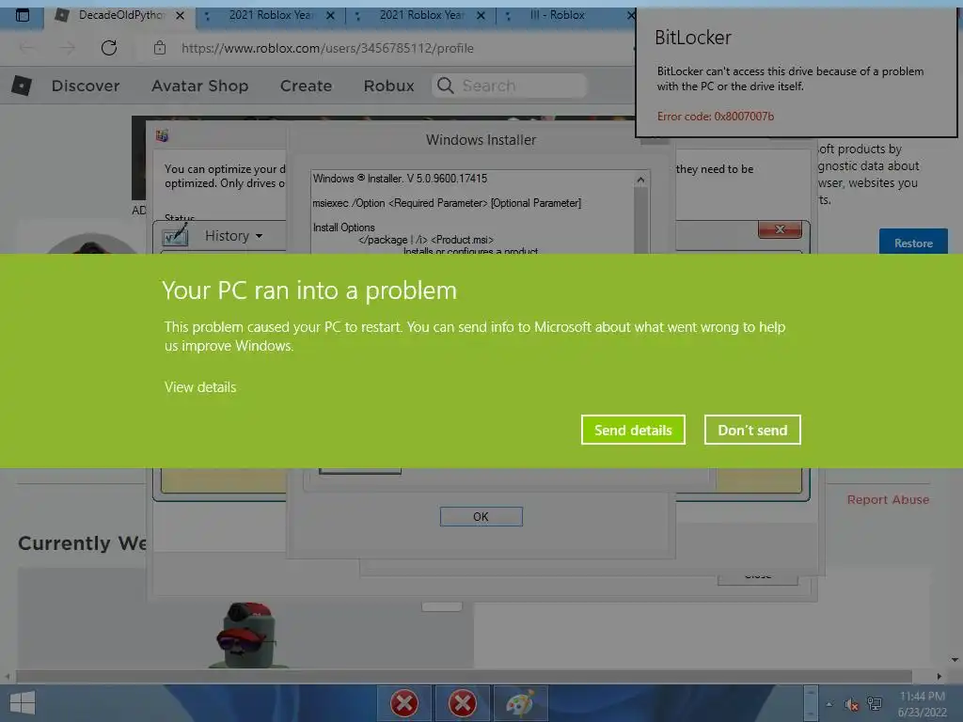The height and width of the screenshot is (722, 963).
Task: Click Don't send on the error banner
Action: pos(752,430)
